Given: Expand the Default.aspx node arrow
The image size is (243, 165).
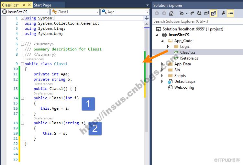Looking at the screenshot, I should tap(162, 81).
